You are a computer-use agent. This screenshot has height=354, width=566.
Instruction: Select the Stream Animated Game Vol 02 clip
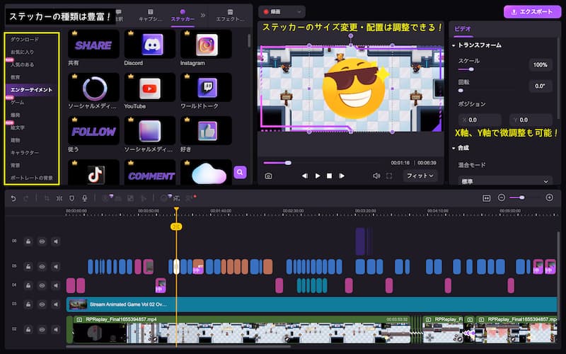(x=311, y=304)
